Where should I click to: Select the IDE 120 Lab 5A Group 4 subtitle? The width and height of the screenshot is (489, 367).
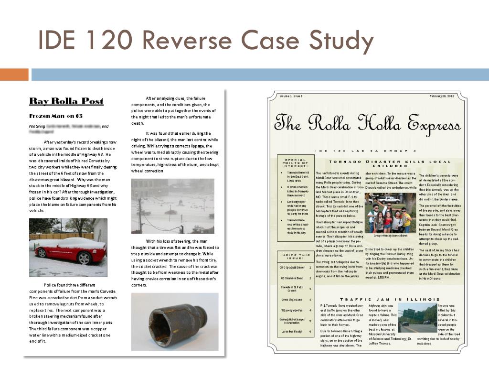point(366,151)
